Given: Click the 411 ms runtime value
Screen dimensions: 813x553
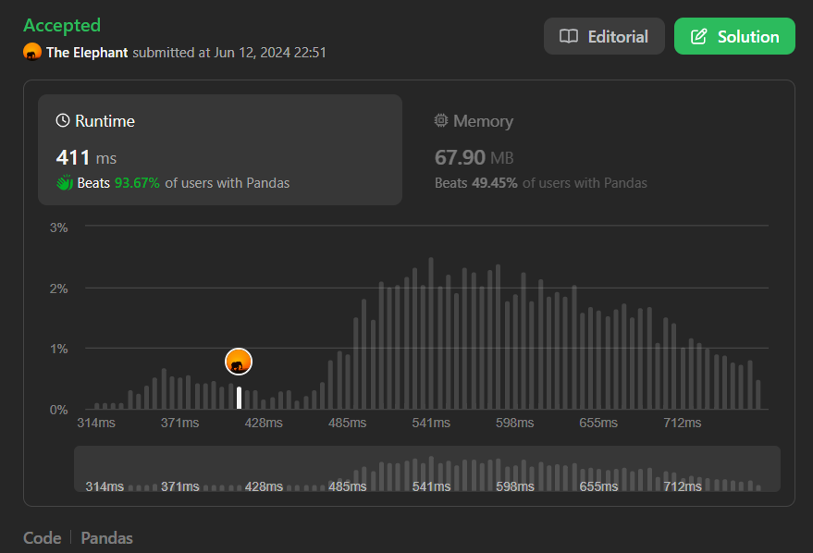Looking at the screenshot, I should pyautogui.click(x=86, y=157).
